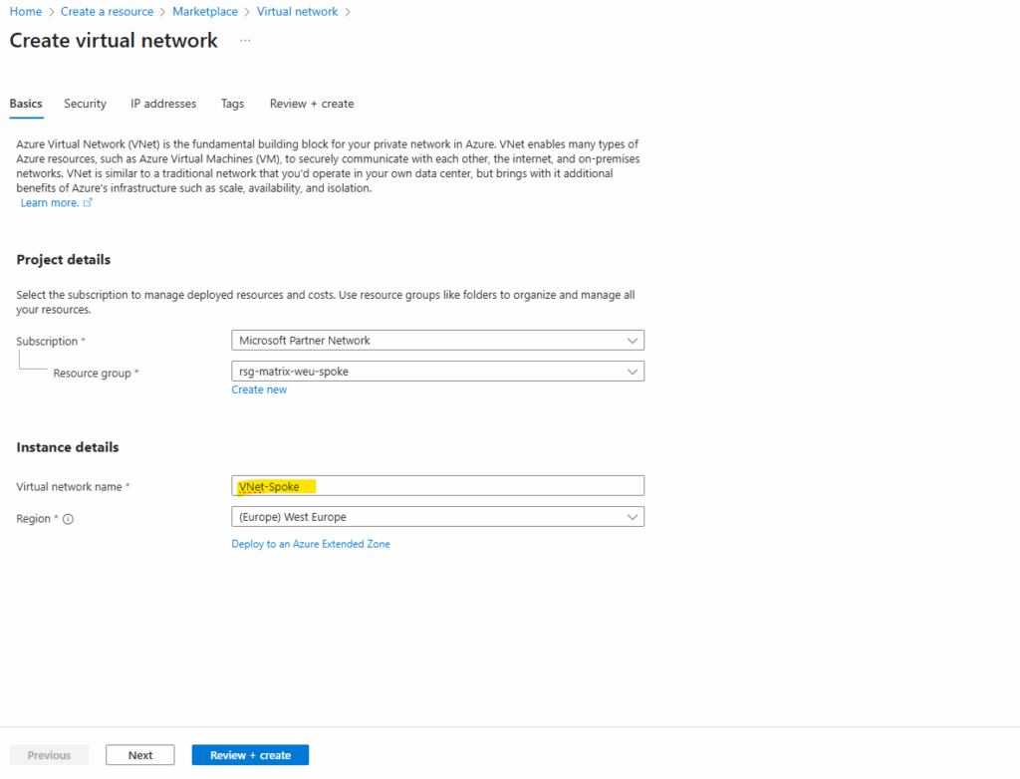Navigate to Marketplace breadcrumb

pos(205,12)
